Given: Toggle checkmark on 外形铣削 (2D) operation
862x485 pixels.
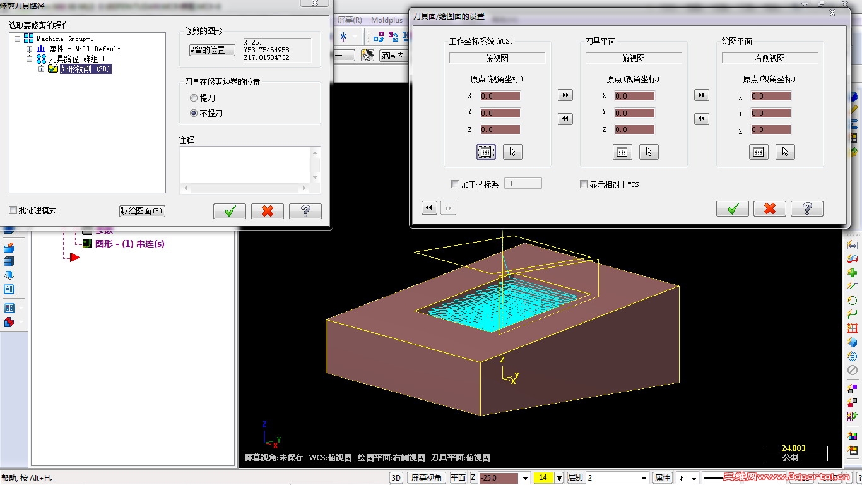Looking at the screenshot, I should pyautogui.click(x=53, y=69).
